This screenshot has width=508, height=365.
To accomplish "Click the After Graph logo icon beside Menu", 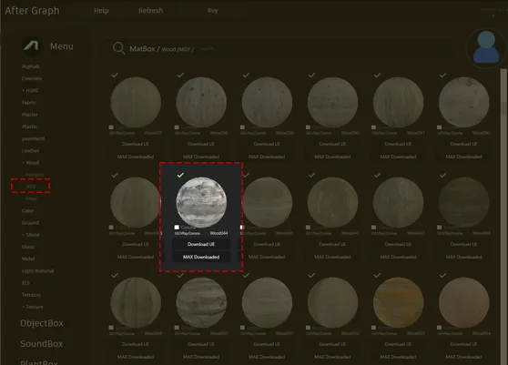I will pyautogui.click(x=31, y=46).
